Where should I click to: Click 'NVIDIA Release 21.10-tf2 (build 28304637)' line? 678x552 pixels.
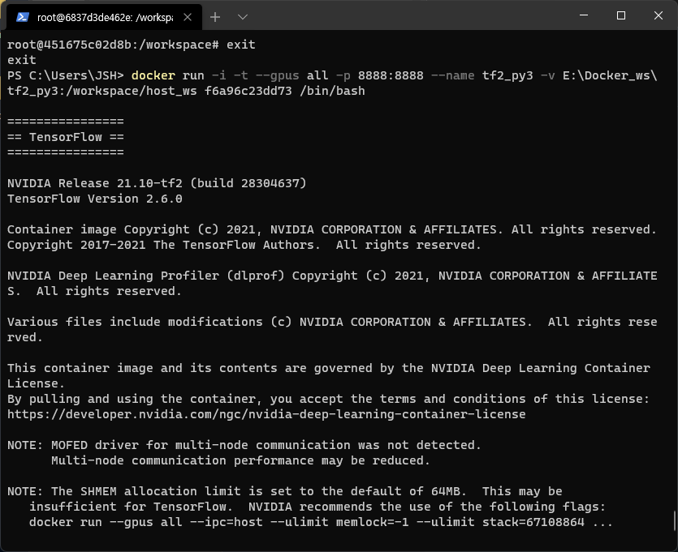(157, 183)
